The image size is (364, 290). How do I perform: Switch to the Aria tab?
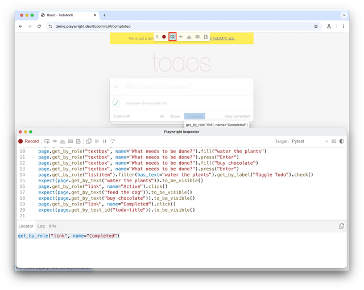(x=52, y=226)
